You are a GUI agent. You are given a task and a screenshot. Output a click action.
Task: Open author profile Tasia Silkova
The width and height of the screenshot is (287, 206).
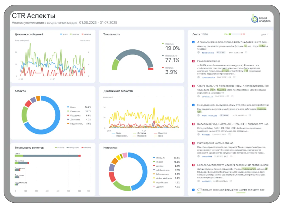[x=207, y=52]
